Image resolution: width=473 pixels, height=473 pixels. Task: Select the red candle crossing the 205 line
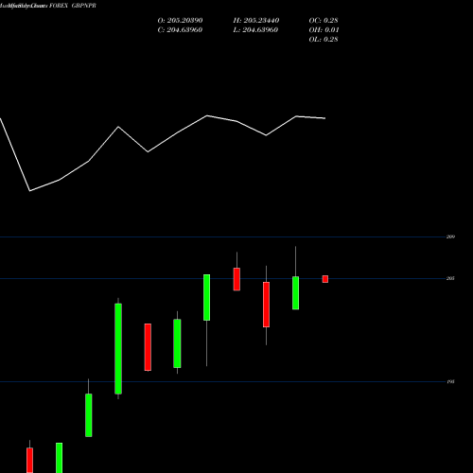pos(236,279)
